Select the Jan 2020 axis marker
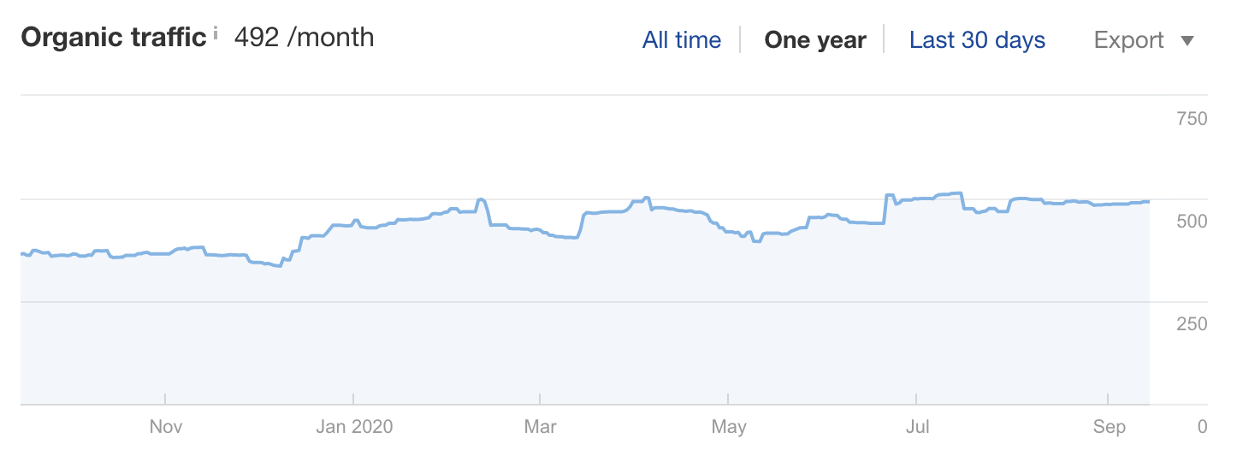 click(354, 426)
